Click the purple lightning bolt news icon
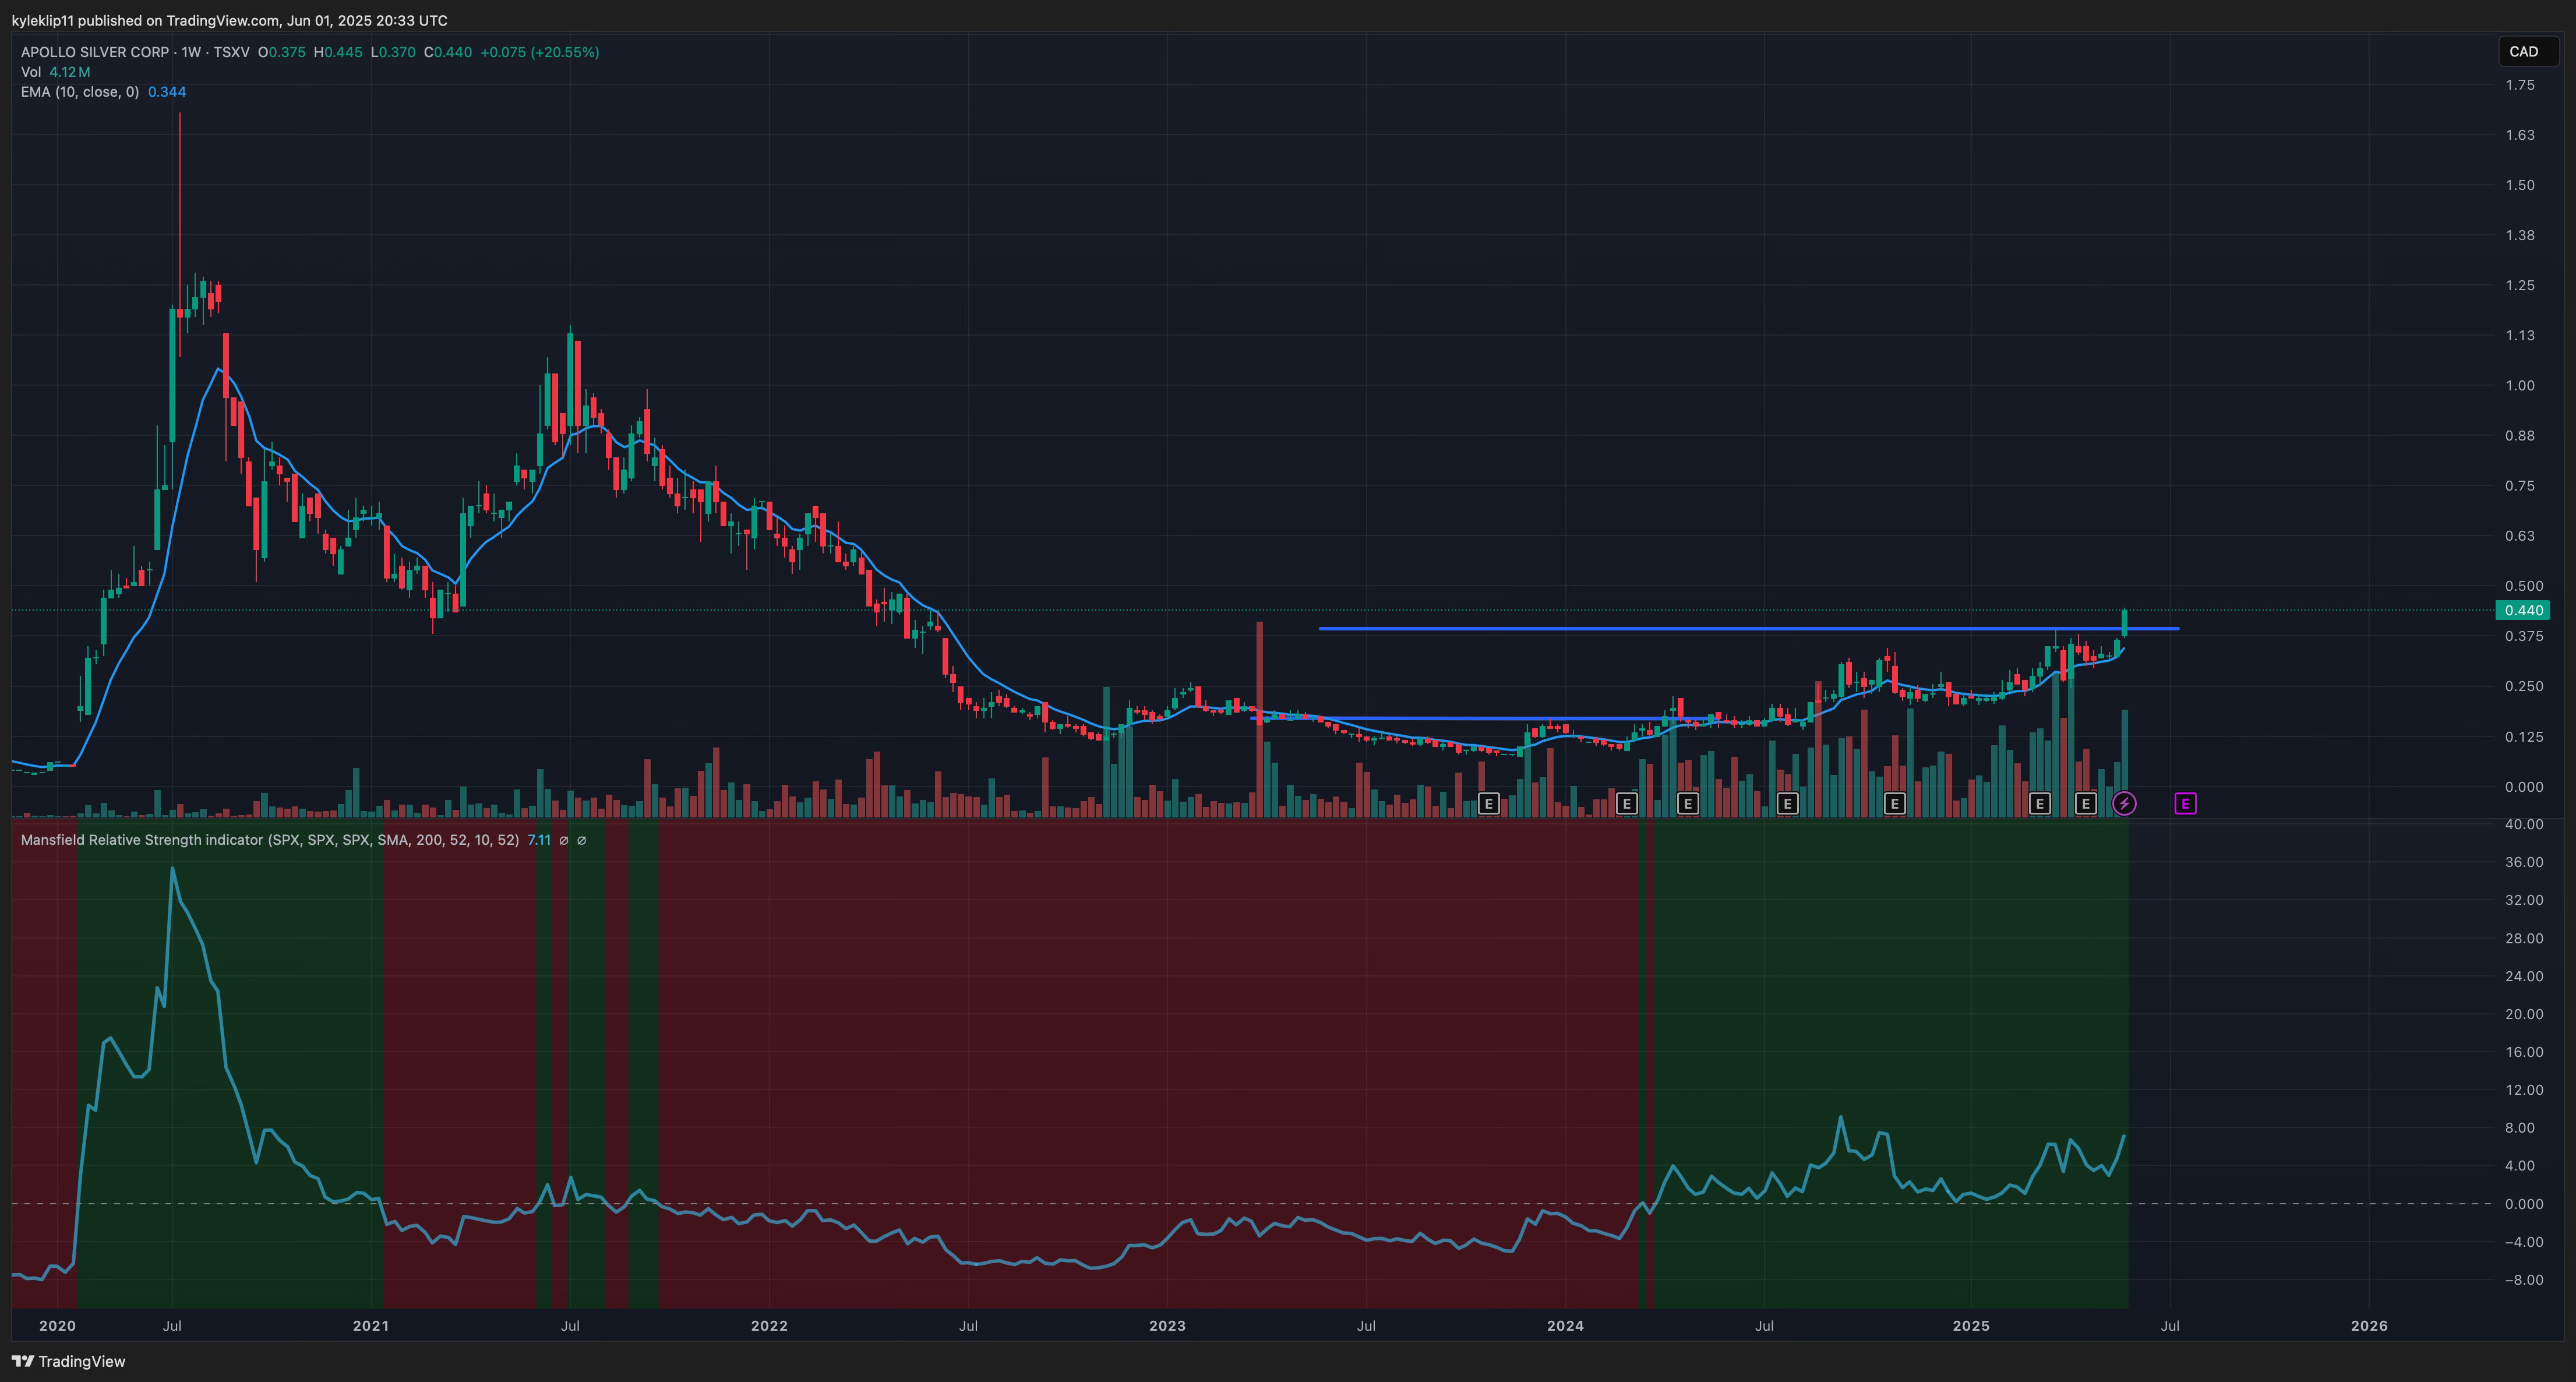The width and height of the screenshot is (2576, 1382). coord(2124,803)
